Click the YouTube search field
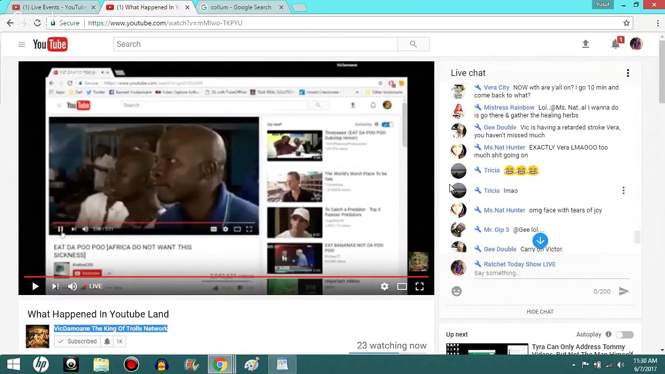 click(255, 44)
